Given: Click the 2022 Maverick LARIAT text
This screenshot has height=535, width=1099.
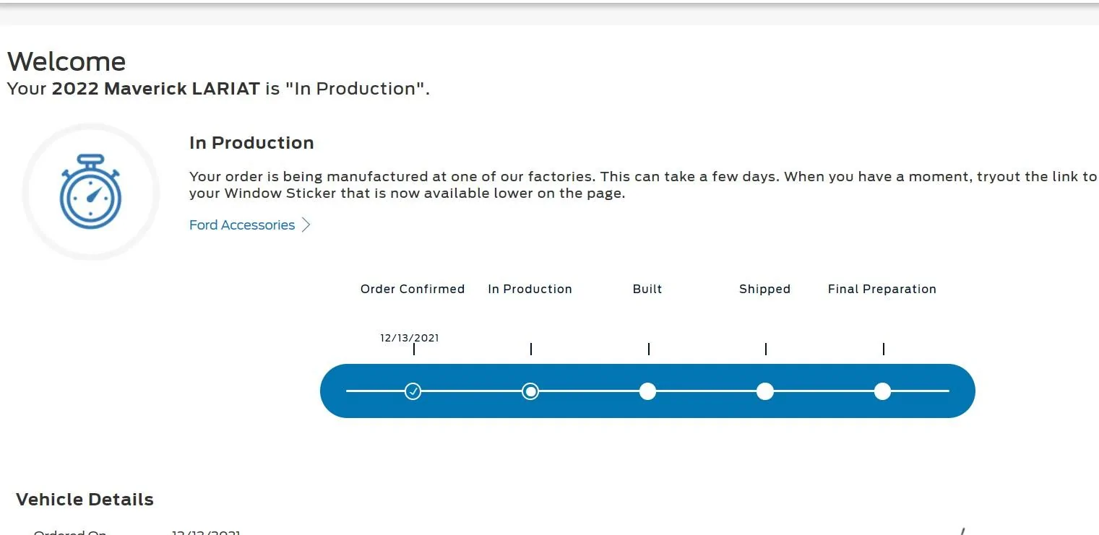Looking at the screenshot, I should 155,89.
